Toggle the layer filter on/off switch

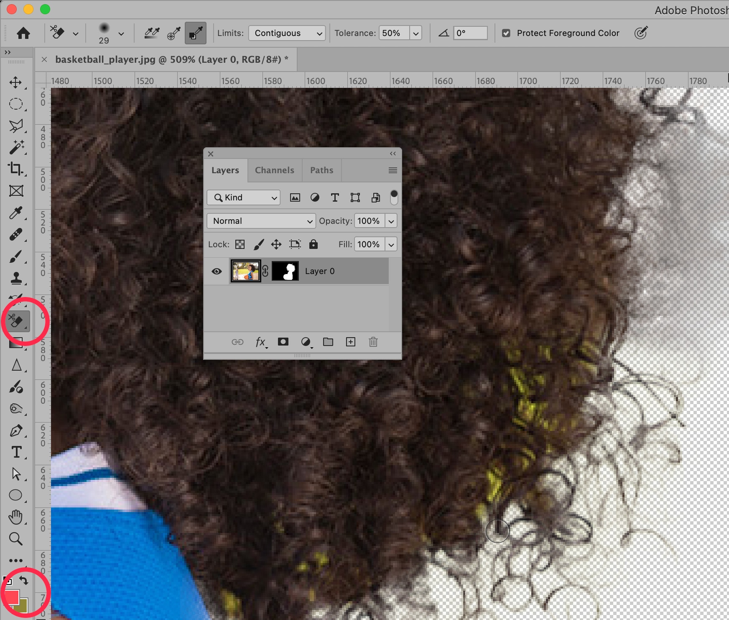point(394,197)
